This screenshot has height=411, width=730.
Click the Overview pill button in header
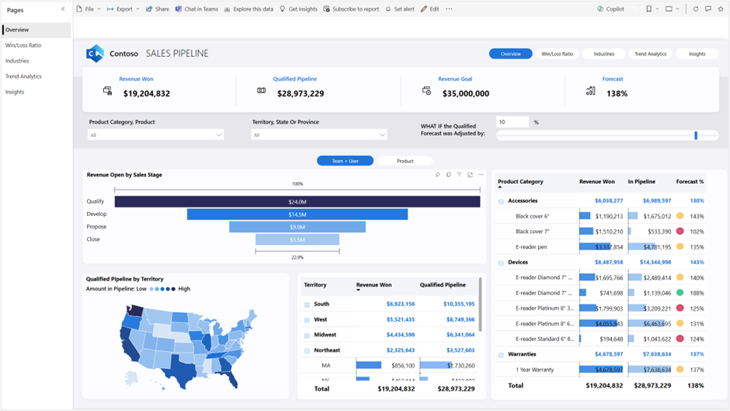[510, 54]
